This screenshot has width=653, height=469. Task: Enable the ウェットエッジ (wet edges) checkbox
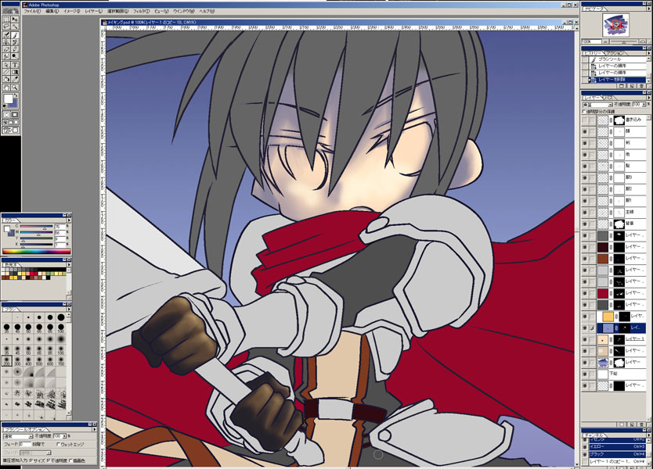[58, 444]
